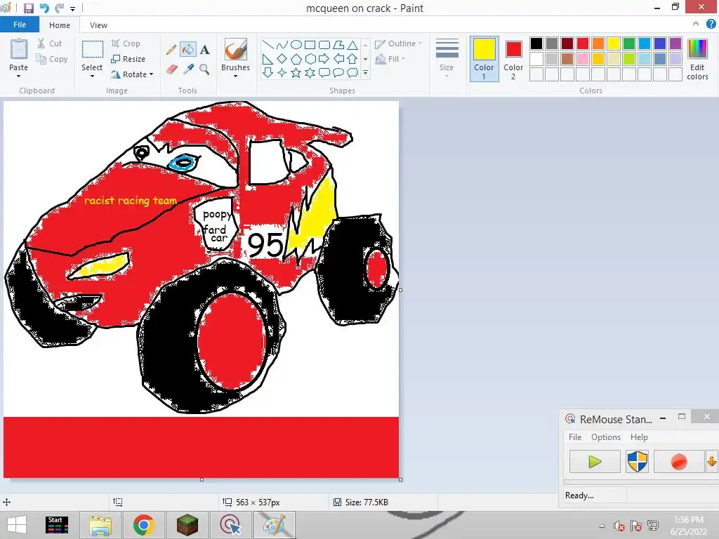
Task: Click the Undo arrow in quick access toolbar
Action: [x=44, y=8]
